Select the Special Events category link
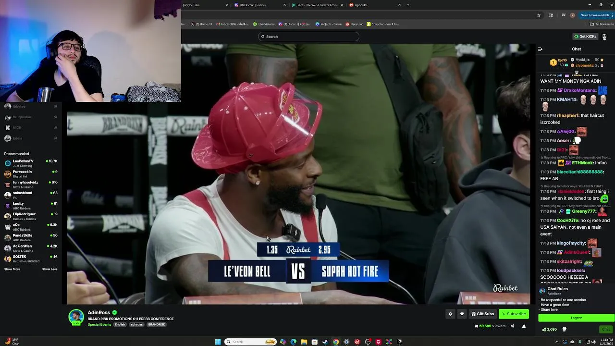 pos(99,325)
